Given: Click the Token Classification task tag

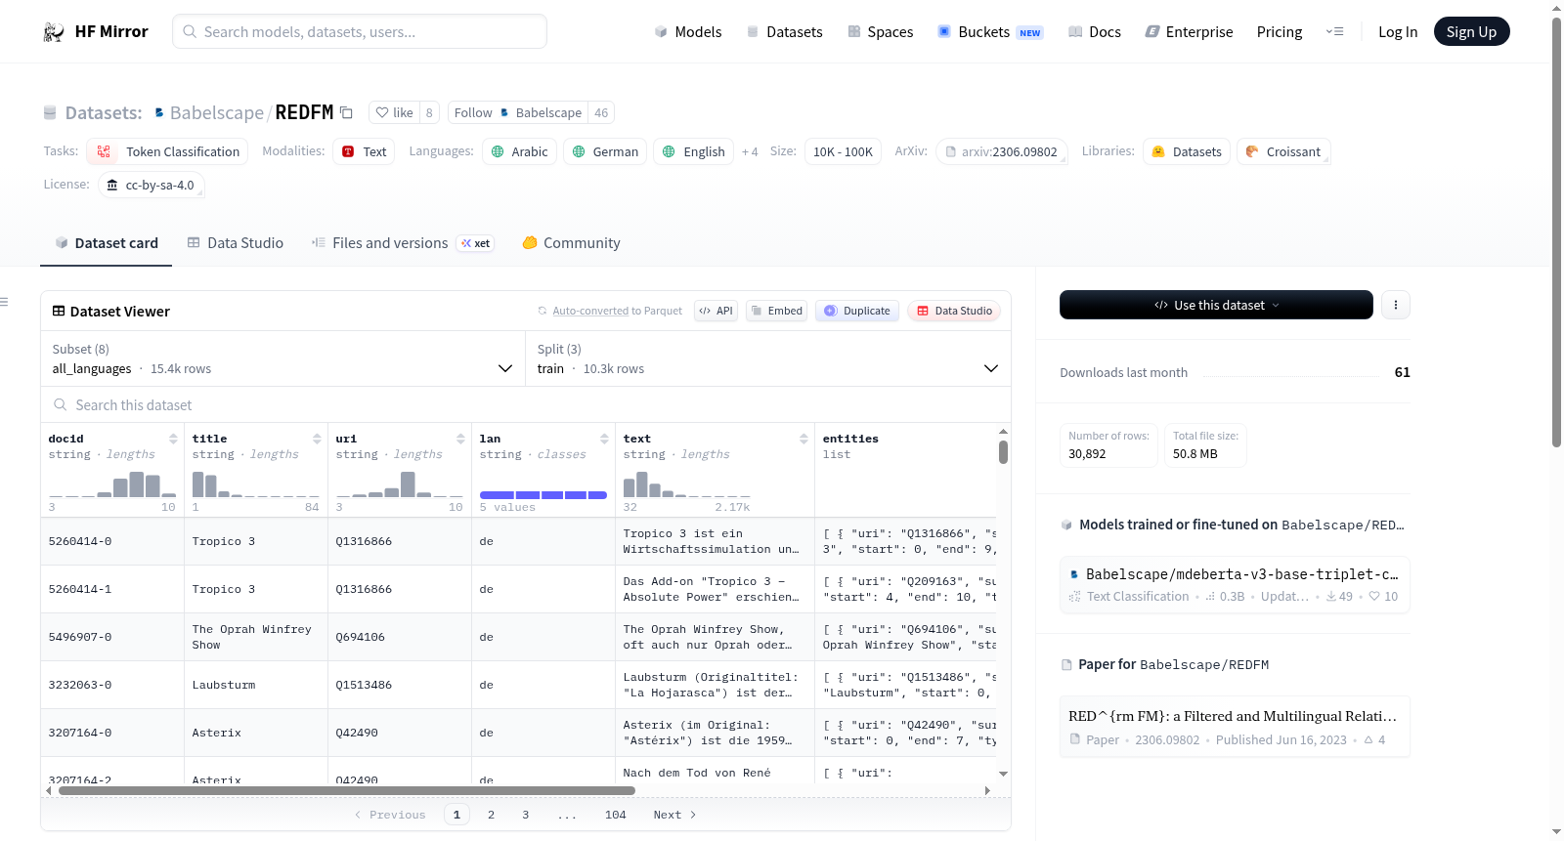Looking at the screenshot, I should (x=167, y=151).
